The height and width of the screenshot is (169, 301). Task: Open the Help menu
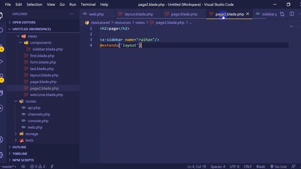click(104, 4)
